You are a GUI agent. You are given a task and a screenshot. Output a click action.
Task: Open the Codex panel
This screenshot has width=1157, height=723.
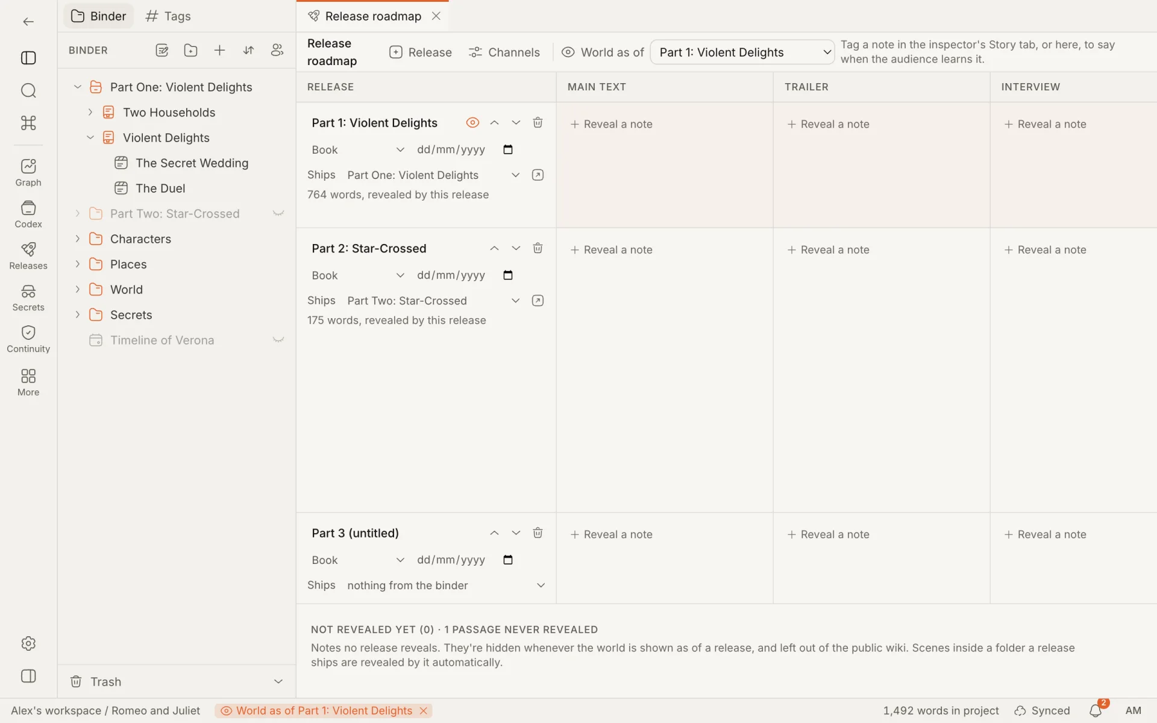click(28, 214)
